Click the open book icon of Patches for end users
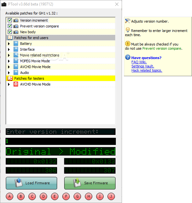192x203 pixels. [10, 38]
